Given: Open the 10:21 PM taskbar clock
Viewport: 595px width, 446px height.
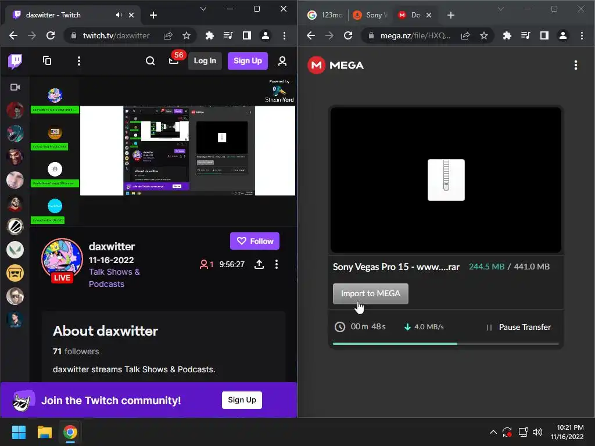Looking at the screenshot, I should pos(567,432).
